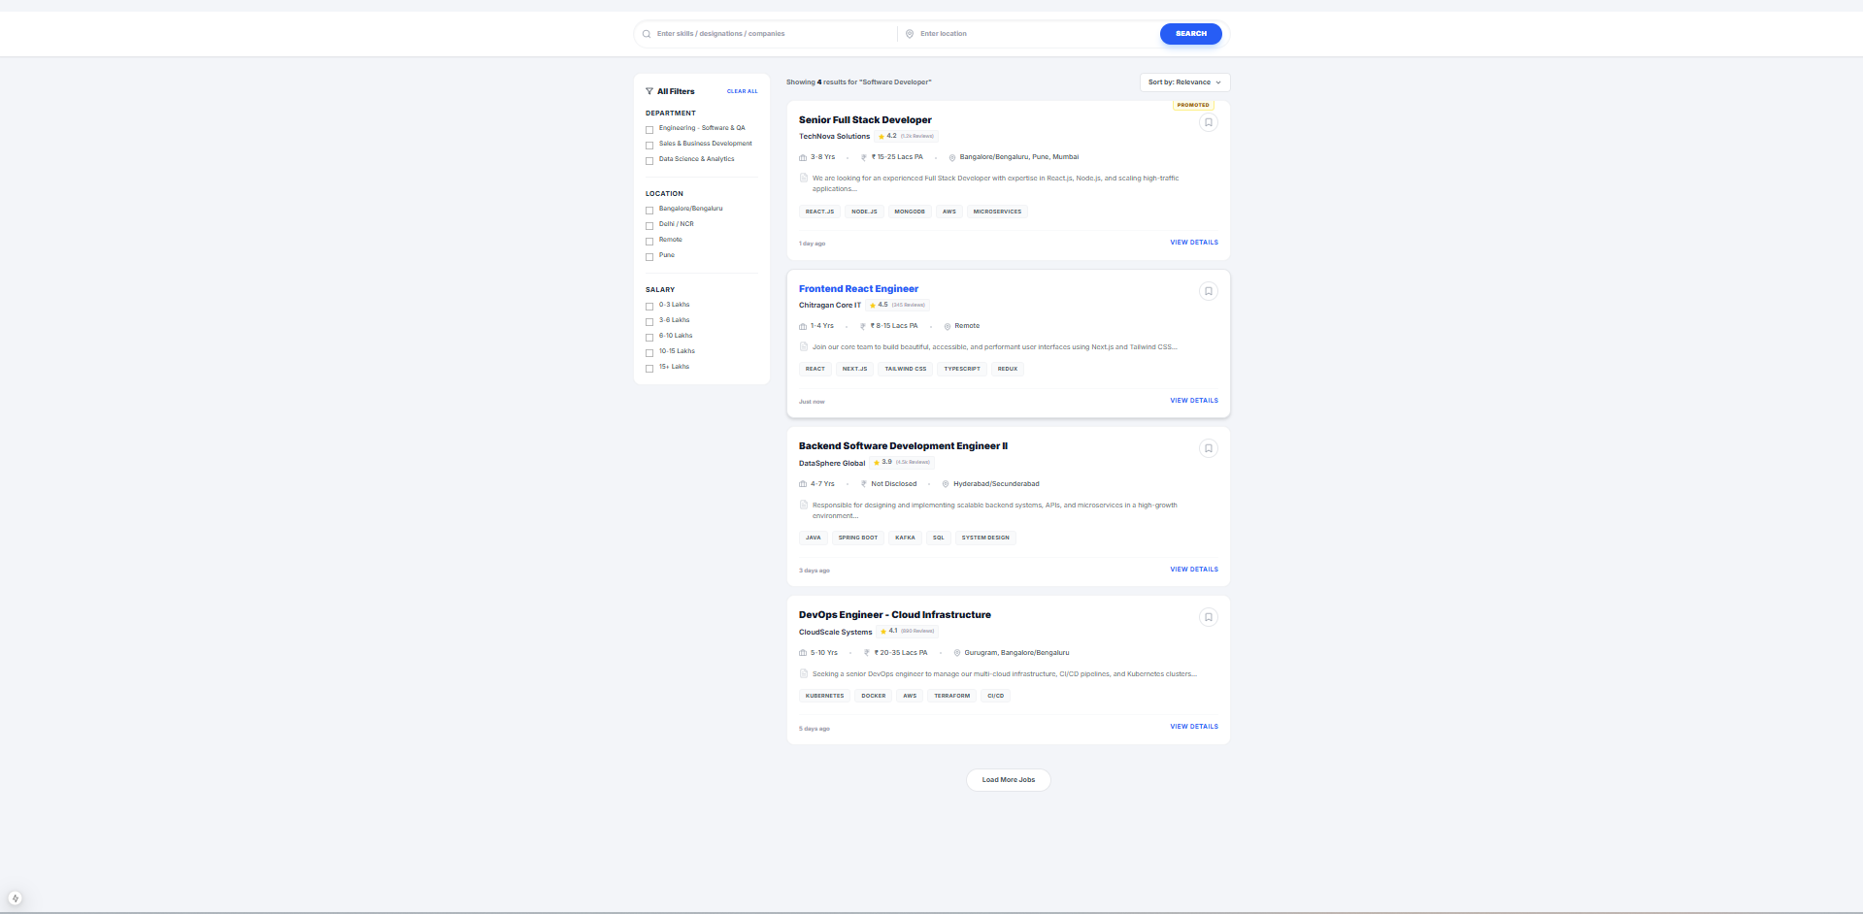The width and height of the screenshot is (1863, 914).
Task: Click the MONGODB skill tag
Action: (x=910, y=212)
